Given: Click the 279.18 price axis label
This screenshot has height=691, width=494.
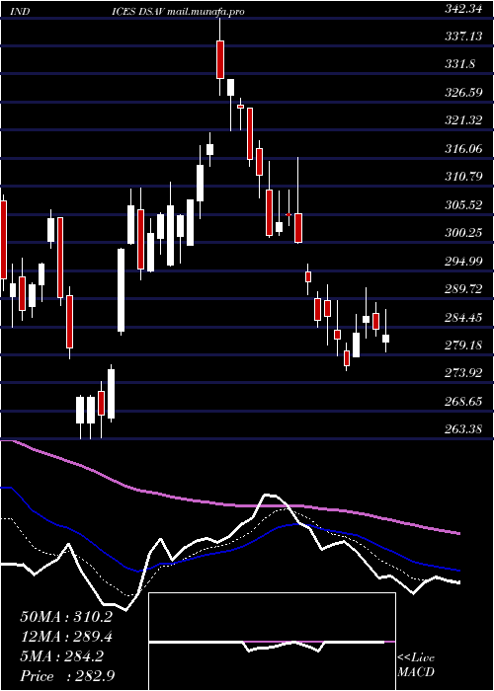Looking at the screenshot, I should point(463,345).
